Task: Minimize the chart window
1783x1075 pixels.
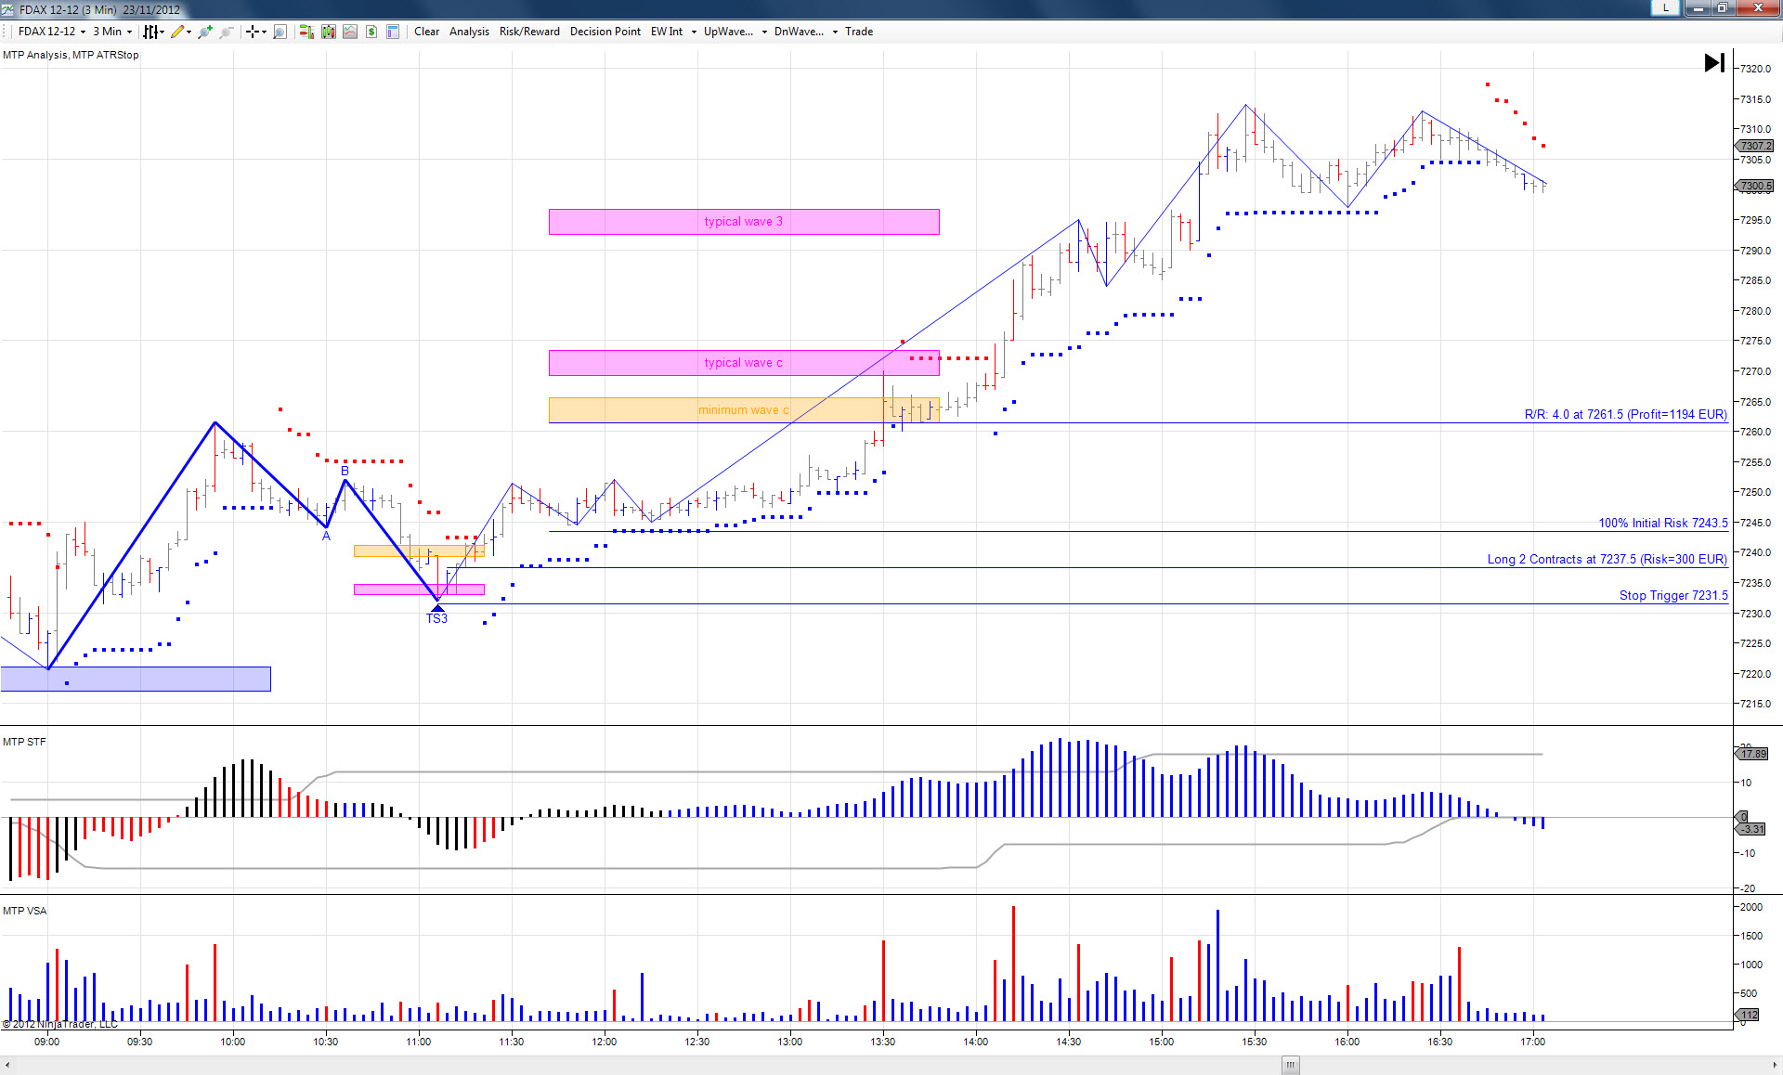Action: [x=1698, y=8]
